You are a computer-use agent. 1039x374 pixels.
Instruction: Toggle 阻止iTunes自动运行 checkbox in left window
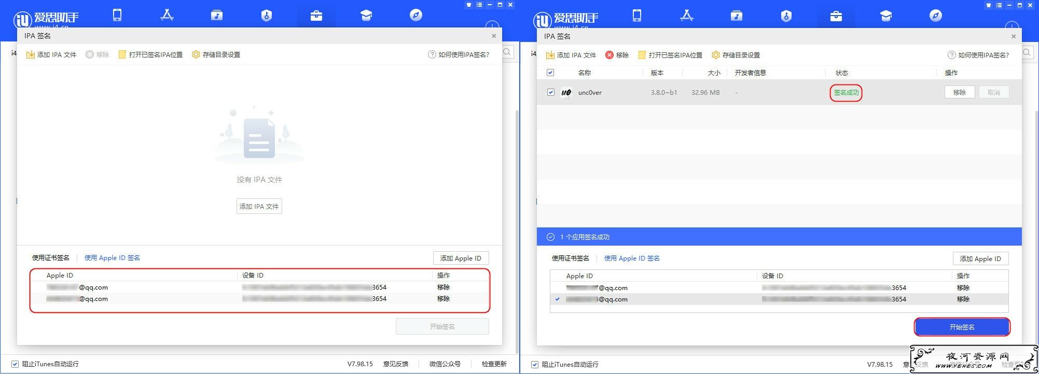(x=15, y=364)
